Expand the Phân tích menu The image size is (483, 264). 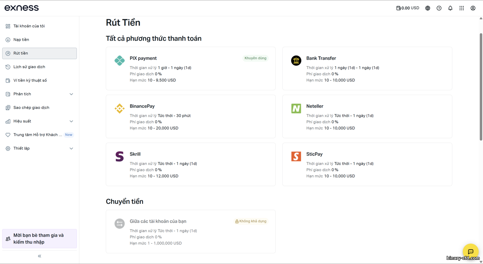[x=71, y=94]
